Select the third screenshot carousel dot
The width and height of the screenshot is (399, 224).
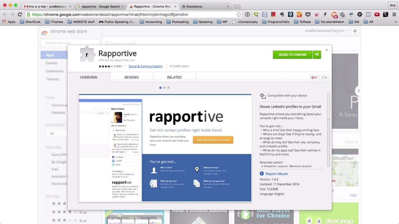(x=169, y=88)
